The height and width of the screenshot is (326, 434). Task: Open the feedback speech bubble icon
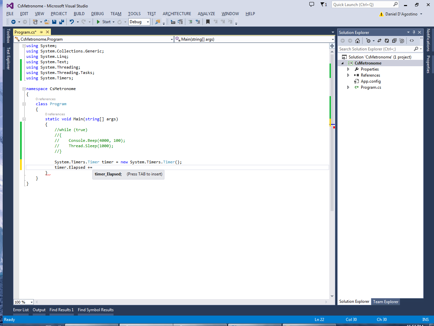click(312, 4)
